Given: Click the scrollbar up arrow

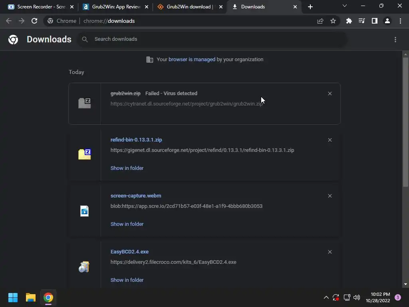Looking at the screenshot, I should [x=405, y=54].
